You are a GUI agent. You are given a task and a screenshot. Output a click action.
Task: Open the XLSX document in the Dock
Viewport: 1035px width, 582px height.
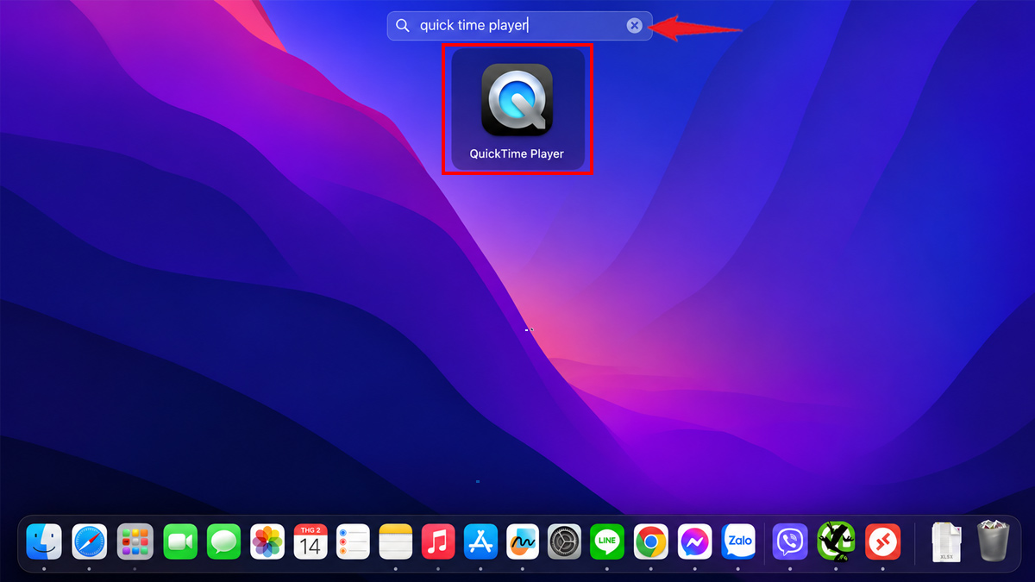click(946, 541)
